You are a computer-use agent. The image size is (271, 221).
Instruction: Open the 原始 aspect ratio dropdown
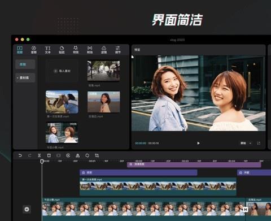[x=246, y=143]
